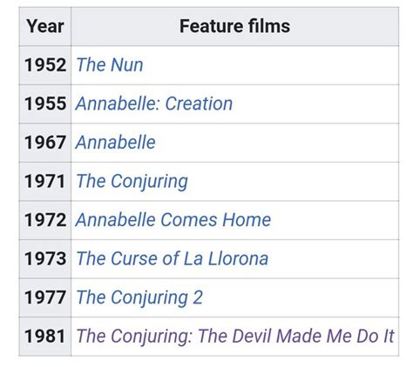The image size is (413, 367).
Task: Open The Devil Made Me Do It link
Action: coord(235,337)
